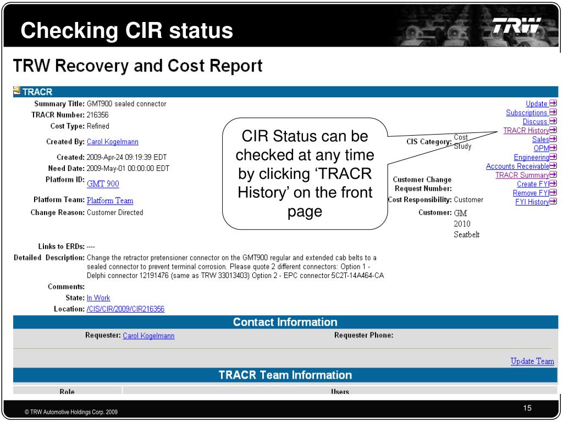Click the arrow icon beside Remove FYI

(553, 193)
